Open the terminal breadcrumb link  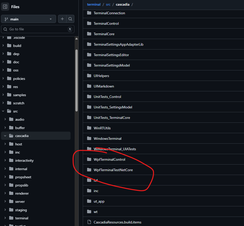pos(94,4)
